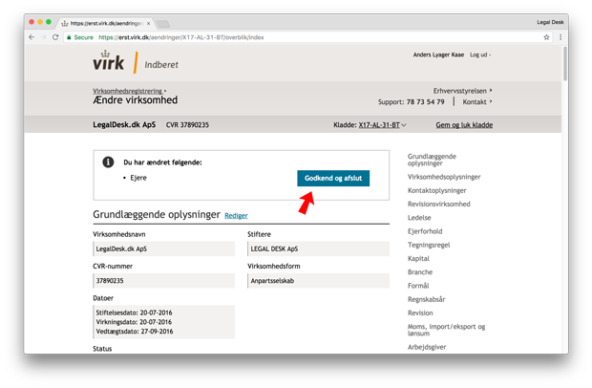Go to Ejerforhold in side menu
This screenshot has height=388, width=592.
[x=425, y=231]
